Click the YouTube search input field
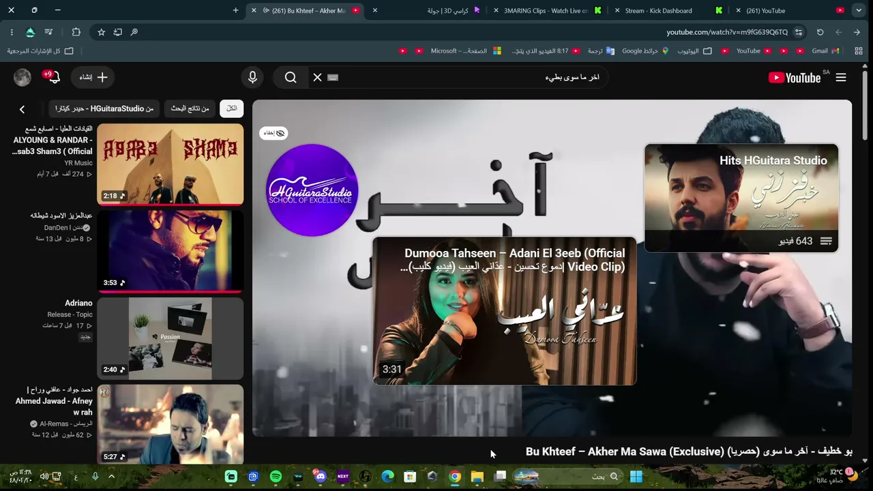Screen dimensions: 873x491 click(471, 78)
